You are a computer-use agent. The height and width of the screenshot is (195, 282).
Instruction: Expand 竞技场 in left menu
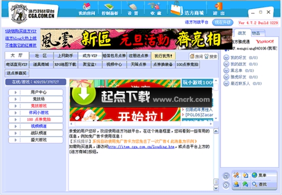36,99
